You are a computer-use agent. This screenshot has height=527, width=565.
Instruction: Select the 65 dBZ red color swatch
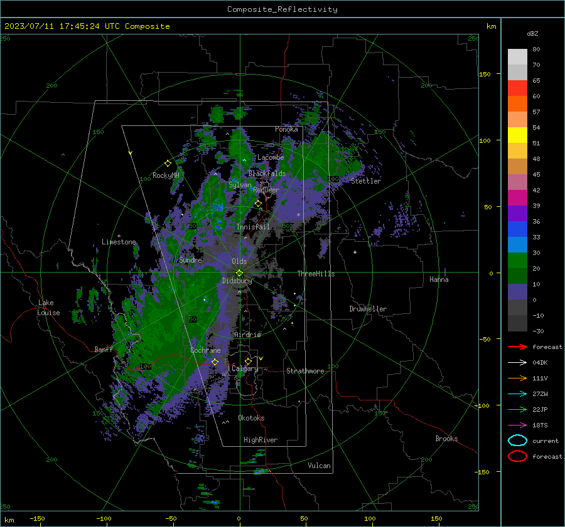(x=517, y=88)
